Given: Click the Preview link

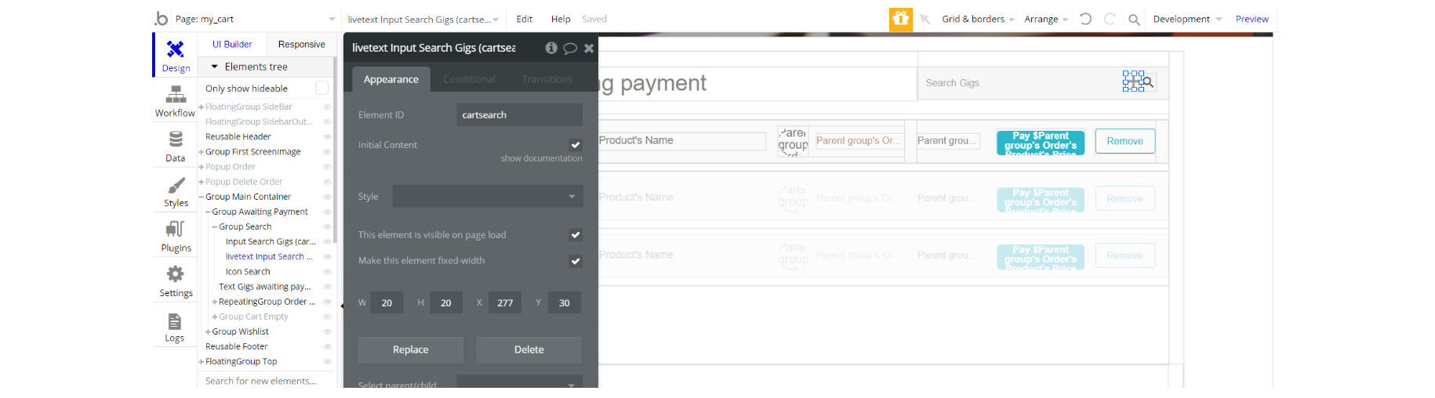Looking at the screenshot, I should [x=1252, y=19].
